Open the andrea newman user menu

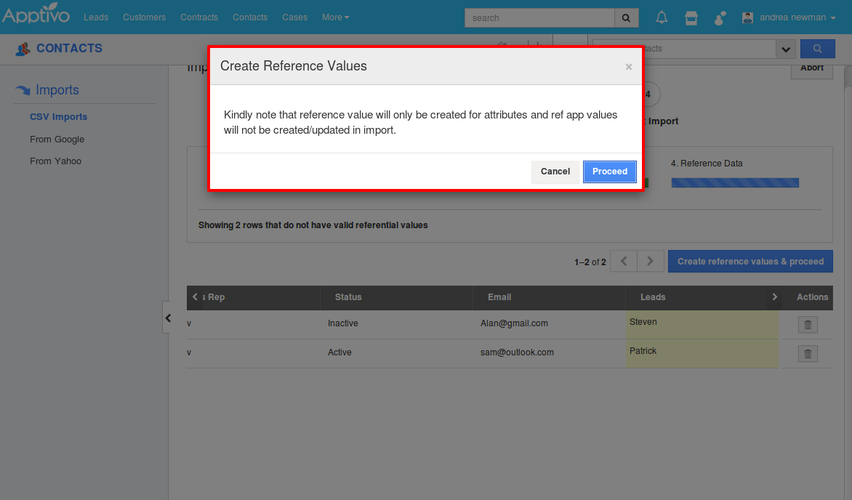tap(789, 17)
